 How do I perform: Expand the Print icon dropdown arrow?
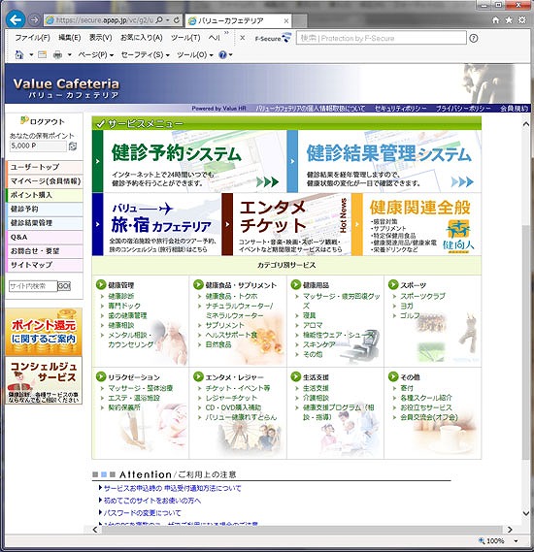pyautogui.click(x=69, y=54)
